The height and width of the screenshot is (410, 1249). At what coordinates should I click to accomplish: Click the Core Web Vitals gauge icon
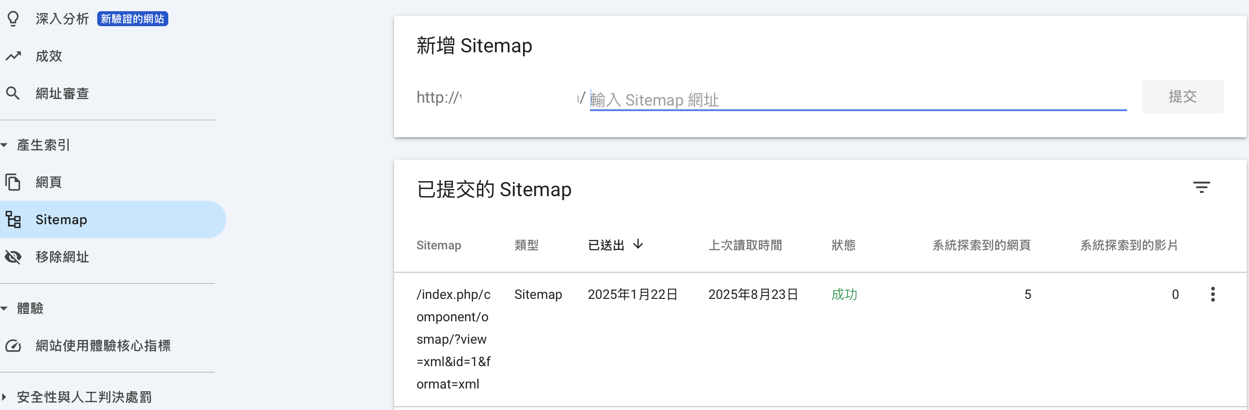click(13, 346)
